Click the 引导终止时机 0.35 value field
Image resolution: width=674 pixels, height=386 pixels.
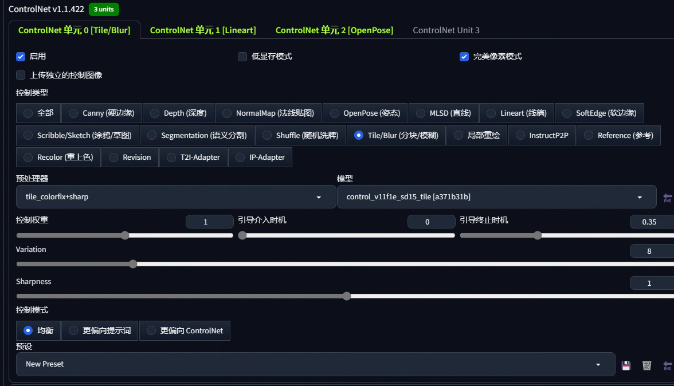click(652, 222)
